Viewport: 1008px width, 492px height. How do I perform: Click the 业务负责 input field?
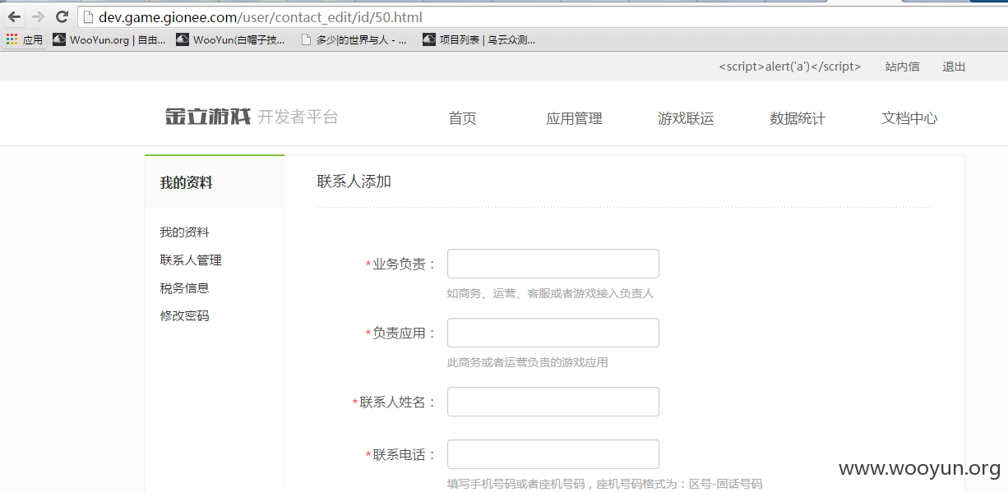(x=553, y=264)
